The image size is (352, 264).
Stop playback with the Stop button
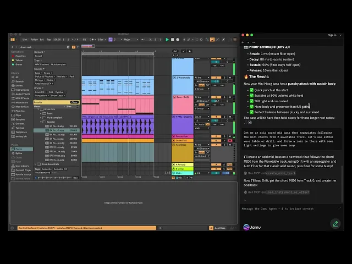tap(172, 40)
